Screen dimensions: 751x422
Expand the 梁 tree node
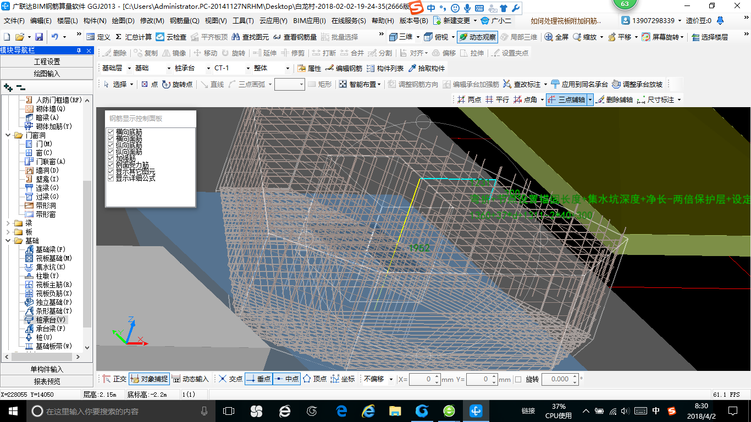click(x=8, y=223)
